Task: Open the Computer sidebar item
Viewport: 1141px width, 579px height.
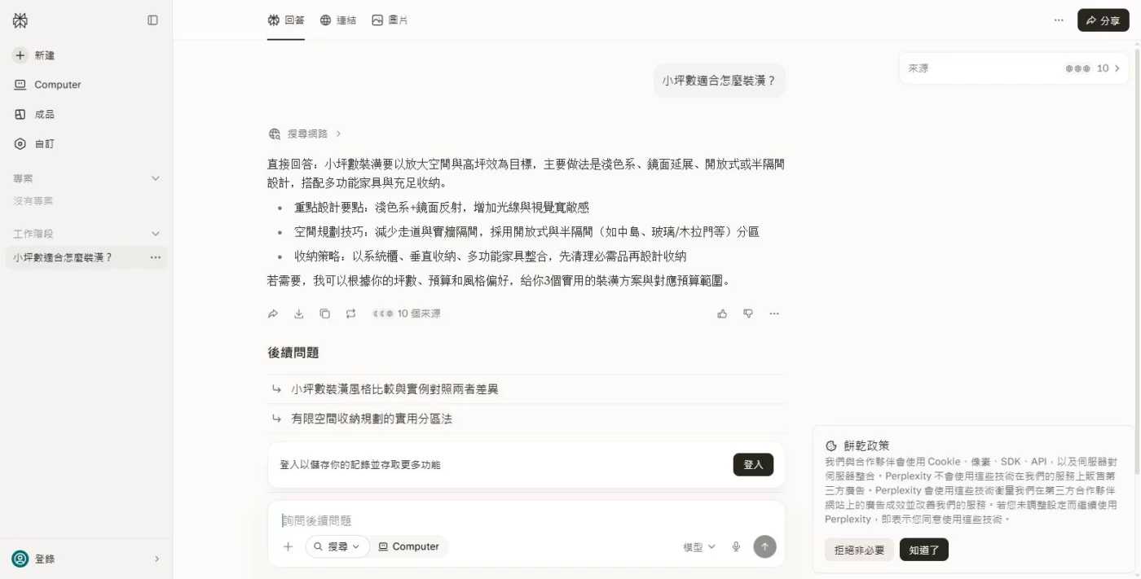Action: (47, 85)
